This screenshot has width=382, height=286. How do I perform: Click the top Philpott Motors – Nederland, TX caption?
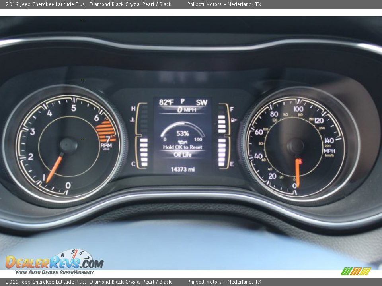224,4
